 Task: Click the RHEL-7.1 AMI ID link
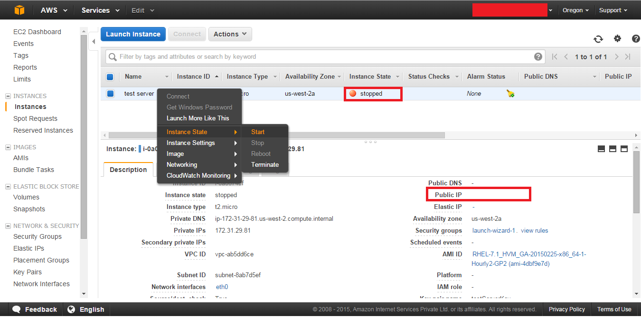(529, 259)
